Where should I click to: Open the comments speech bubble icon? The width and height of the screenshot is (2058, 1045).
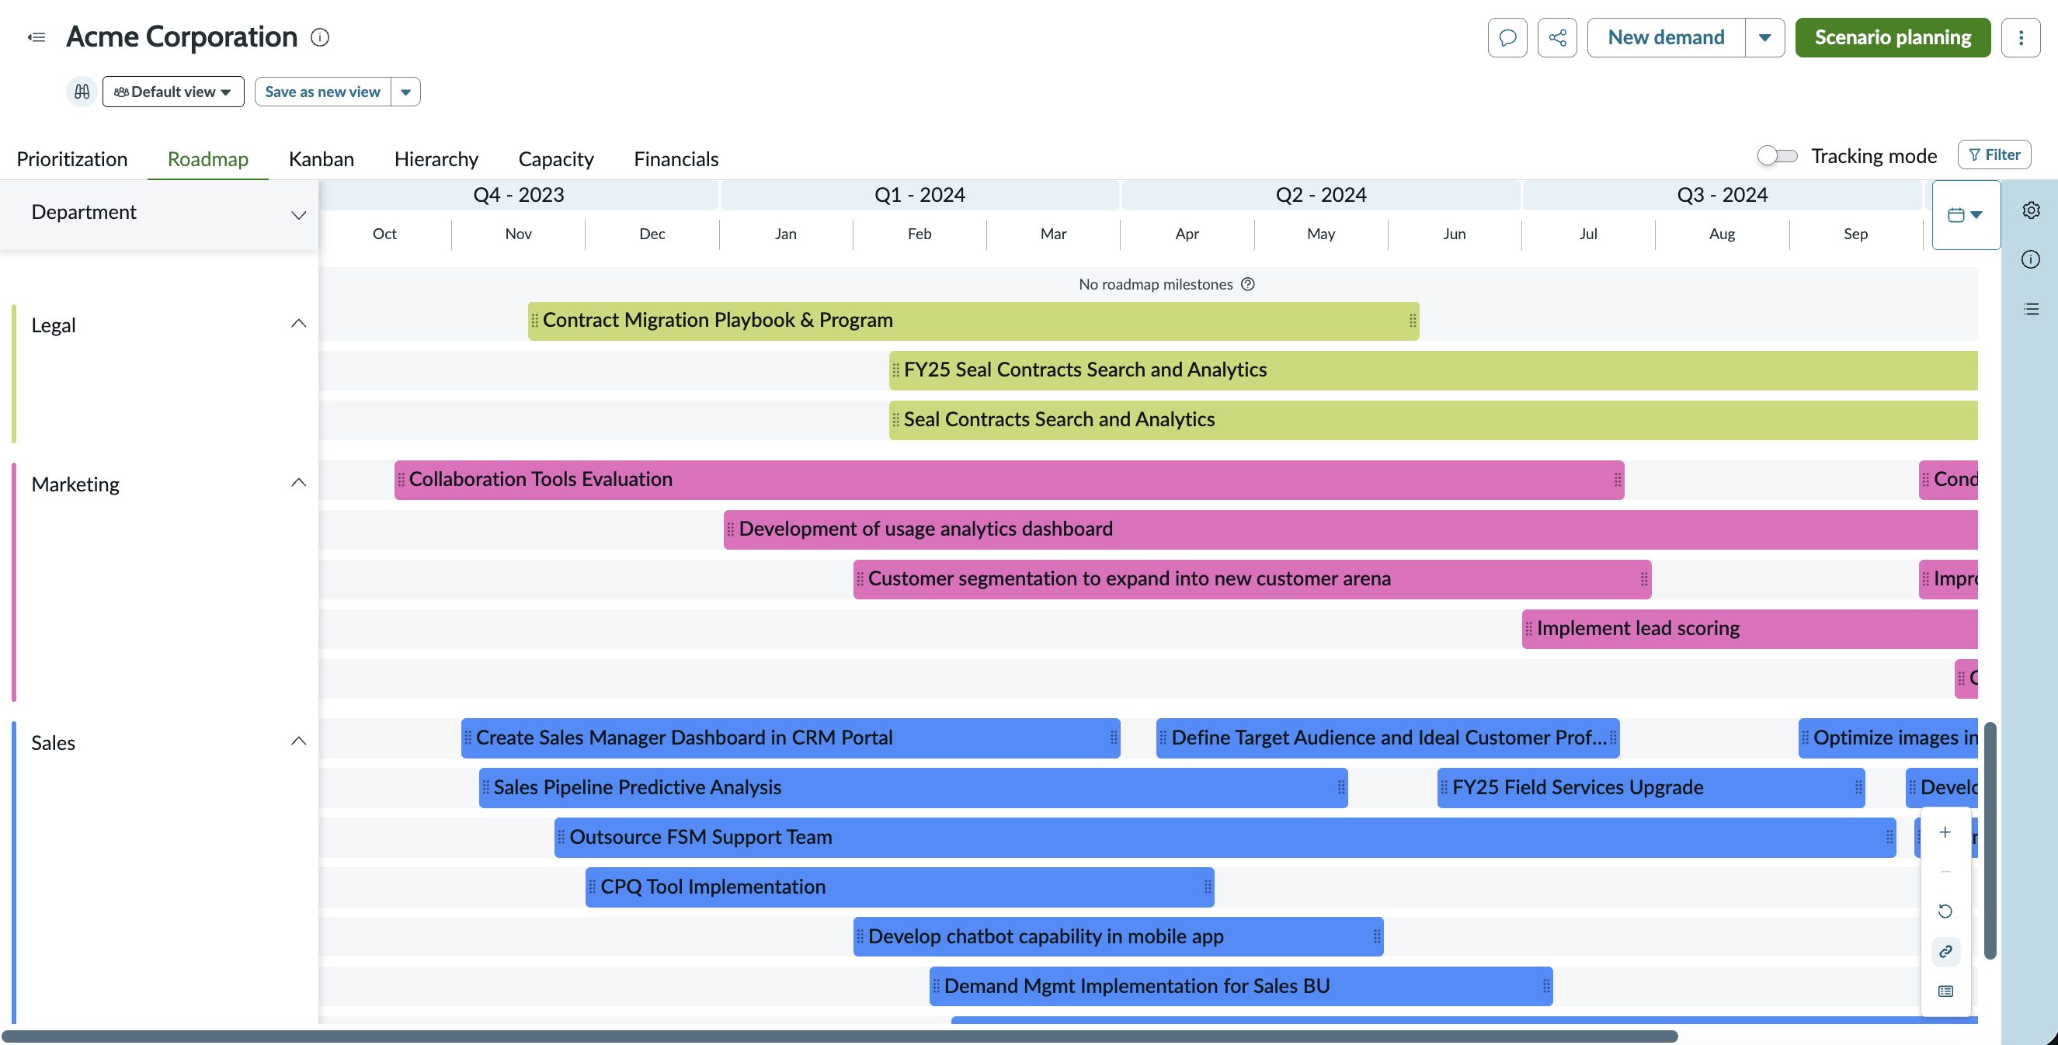[1507, 37]
